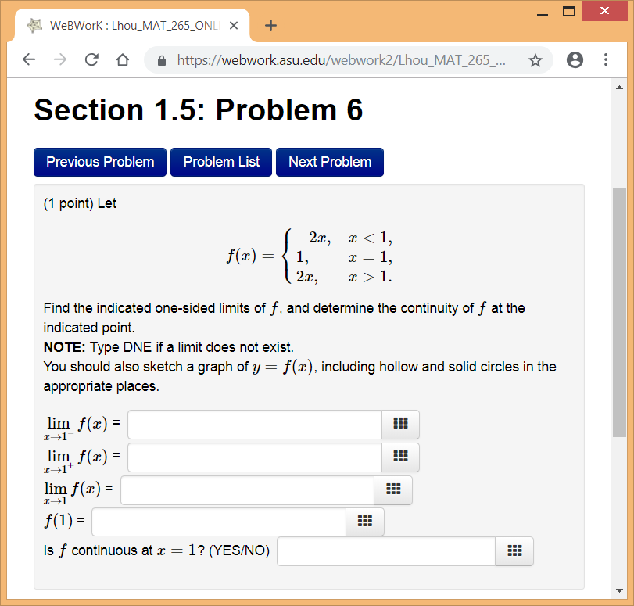Screen dimensions: 634x606
Task: Bookmark this page with the star
Action: (535, 60)
